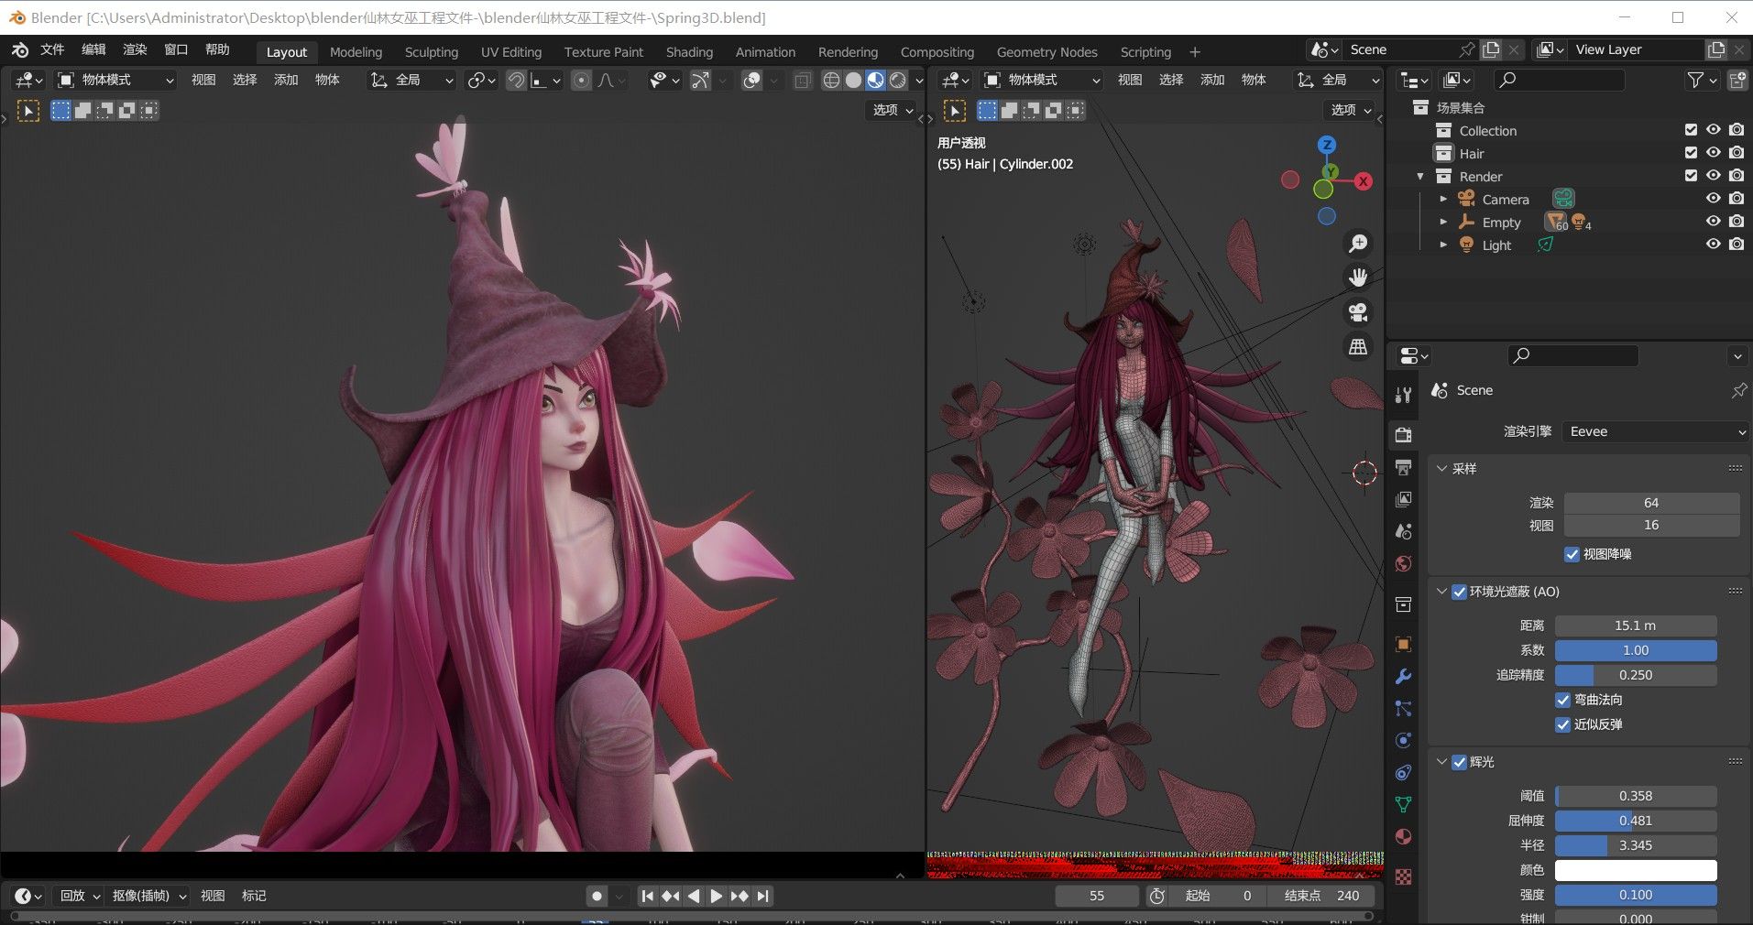Open the Object Data mesh tab
Image resolution: width=1753 pixels, height=925 pixels.
[1403, 805]
